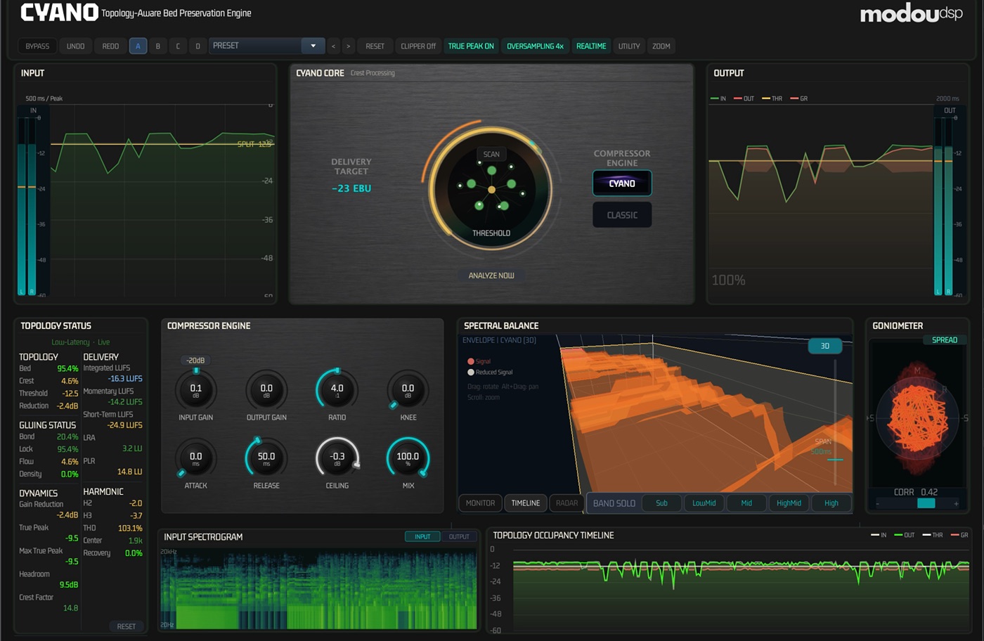Click the plus icon under the goniometer
The width and height of the screenshot is (984, 641).
tap(956, 503)
